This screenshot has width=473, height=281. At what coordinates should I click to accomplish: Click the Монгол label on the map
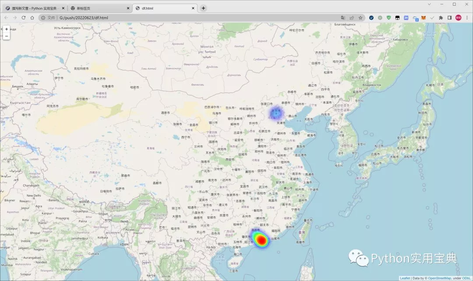[x=207, y=46]
